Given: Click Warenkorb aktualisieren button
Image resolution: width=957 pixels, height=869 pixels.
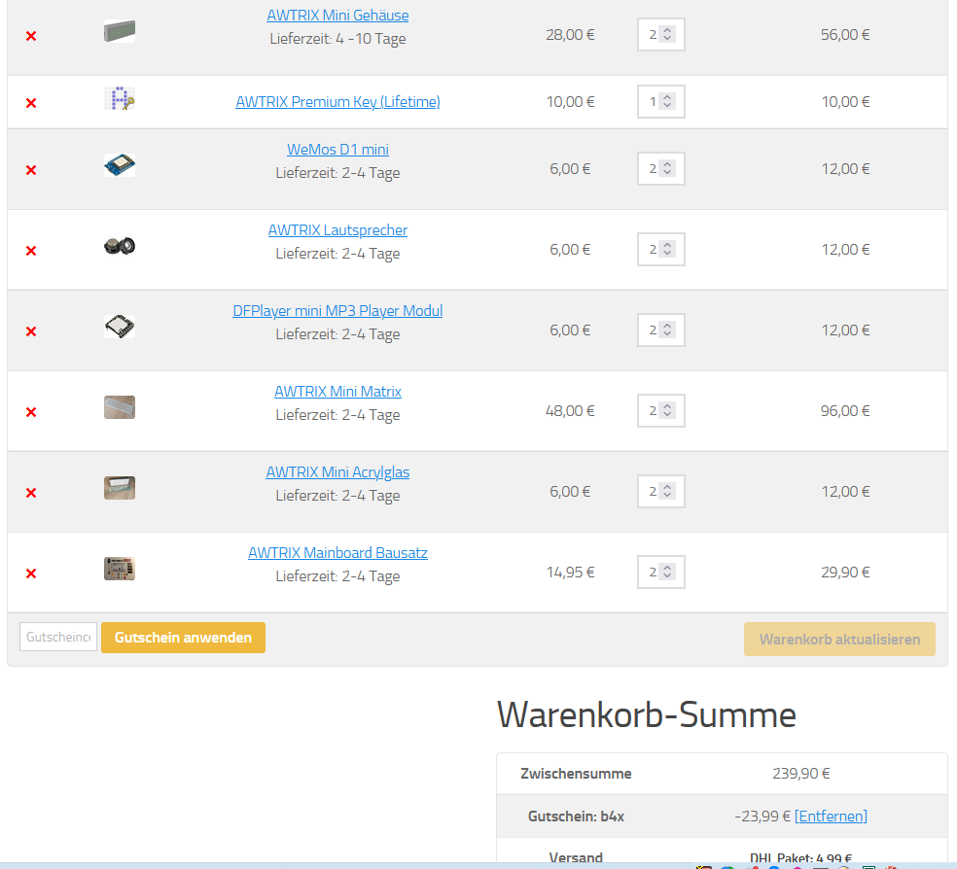Looking at the screenshot, I should [x=839, y=640].
